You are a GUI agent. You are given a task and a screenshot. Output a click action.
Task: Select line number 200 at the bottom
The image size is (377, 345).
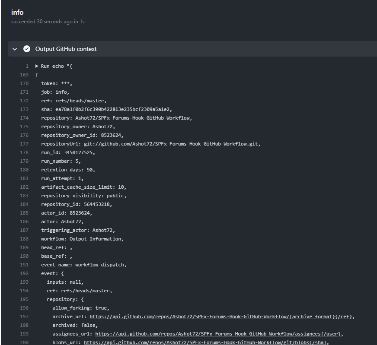point(24,342)
